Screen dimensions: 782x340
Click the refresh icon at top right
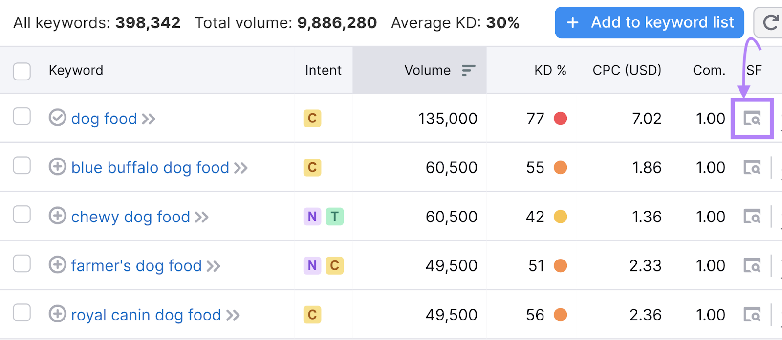coord(770,22)
